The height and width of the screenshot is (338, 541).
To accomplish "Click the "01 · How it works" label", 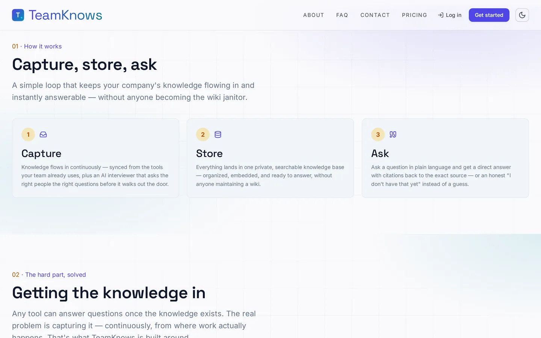I will tap(37, 46).
